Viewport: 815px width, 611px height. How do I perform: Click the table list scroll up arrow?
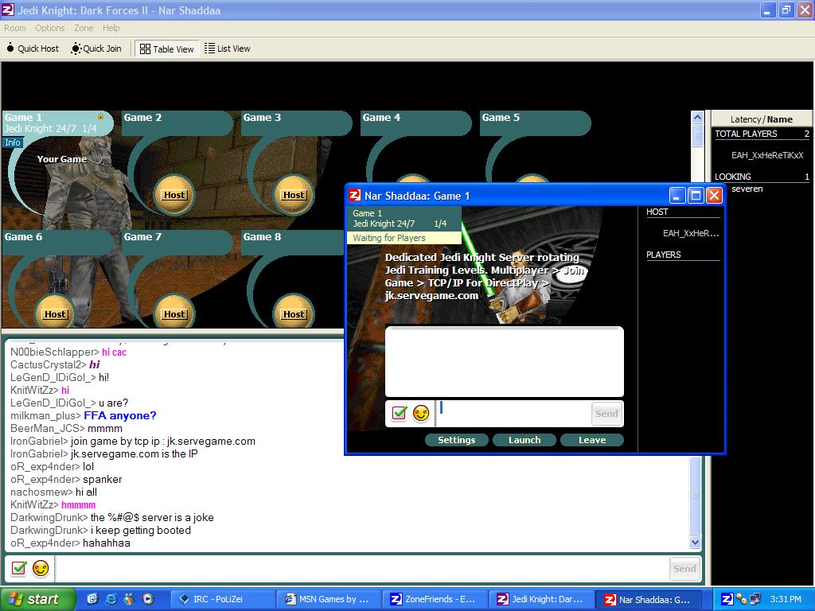(x=697, y=118)
